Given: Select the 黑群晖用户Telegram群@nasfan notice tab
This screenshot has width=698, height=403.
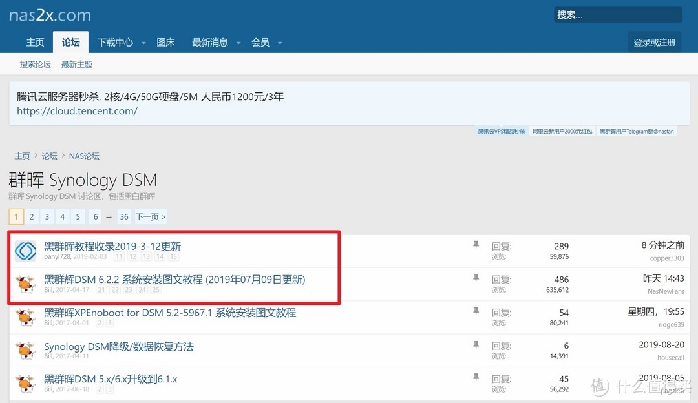Looking at the screenshot, I should click(x=637, y=132).
